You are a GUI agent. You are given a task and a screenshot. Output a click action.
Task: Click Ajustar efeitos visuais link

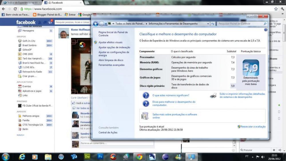point(110,42)
